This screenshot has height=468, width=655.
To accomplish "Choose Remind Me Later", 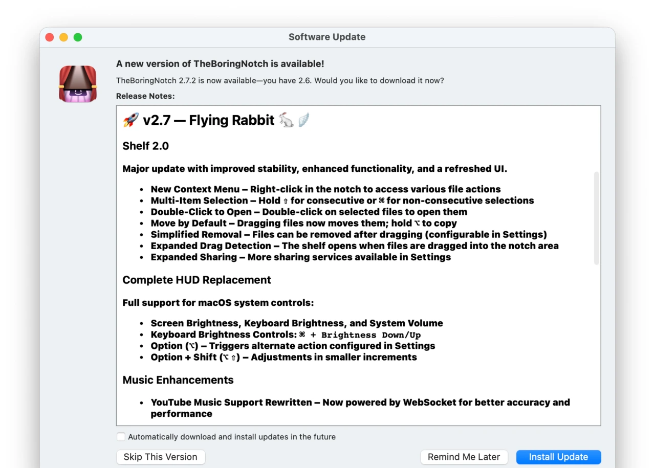I will [x=464, y=457].
